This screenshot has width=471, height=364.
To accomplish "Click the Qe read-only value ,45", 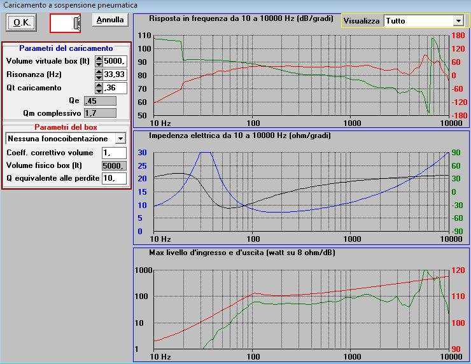I will coord(100,101).
